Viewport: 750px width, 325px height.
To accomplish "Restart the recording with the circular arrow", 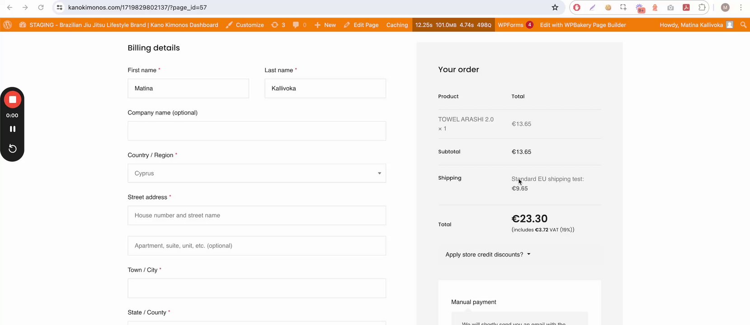I will (13, 149).
